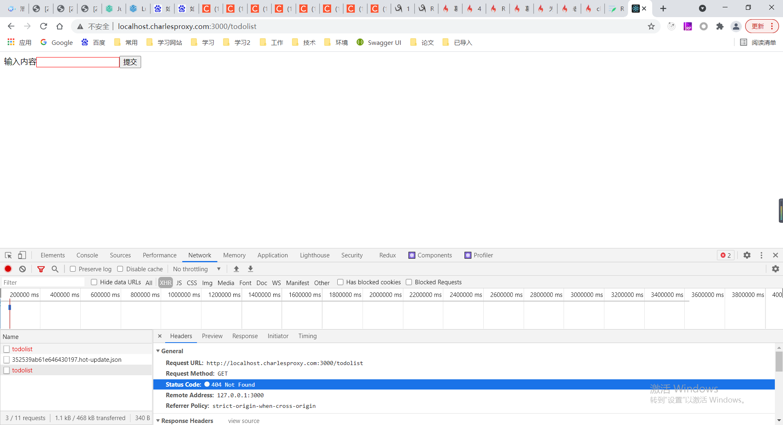
Task: Open DevTools settings gear
Action: tap(747, 255)
